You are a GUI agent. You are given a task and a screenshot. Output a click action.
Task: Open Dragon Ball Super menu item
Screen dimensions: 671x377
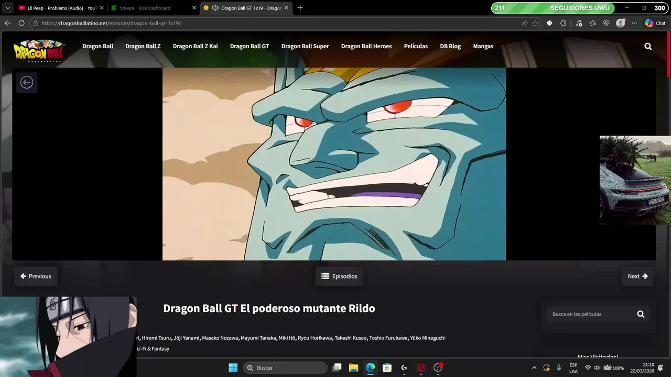point(305,46)
